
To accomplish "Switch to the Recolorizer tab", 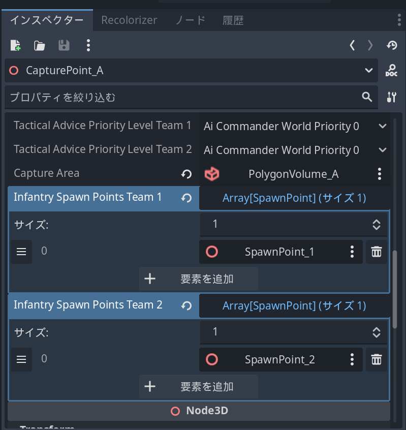I will pos(129,20).
